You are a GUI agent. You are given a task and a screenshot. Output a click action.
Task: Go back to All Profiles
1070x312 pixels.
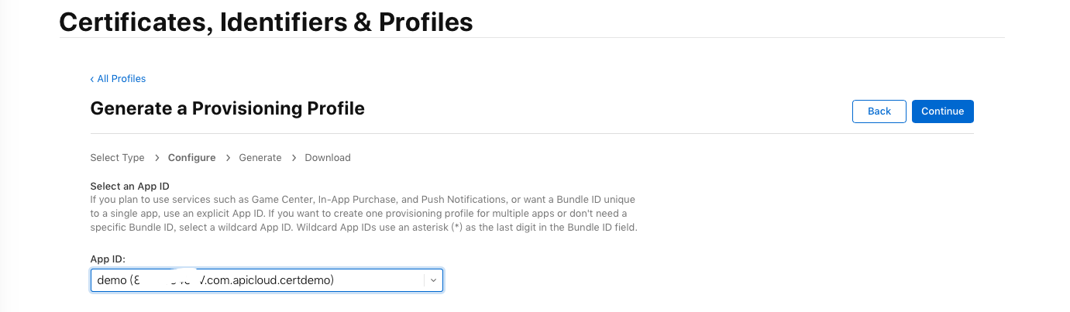click(118, 79)
